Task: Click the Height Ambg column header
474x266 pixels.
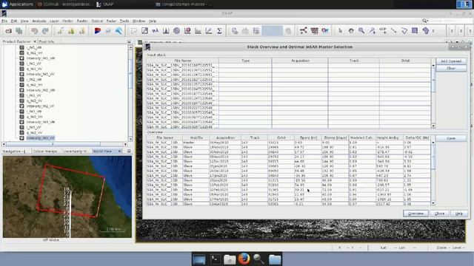Action: pos(390,137)
